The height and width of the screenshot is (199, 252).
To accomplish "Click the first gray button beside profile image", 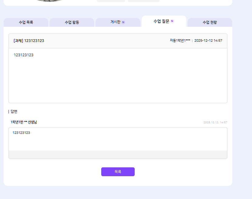I will pos(111,1).
